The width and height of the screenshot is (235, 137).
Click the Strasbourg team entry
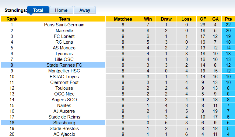tap(64, 123)
